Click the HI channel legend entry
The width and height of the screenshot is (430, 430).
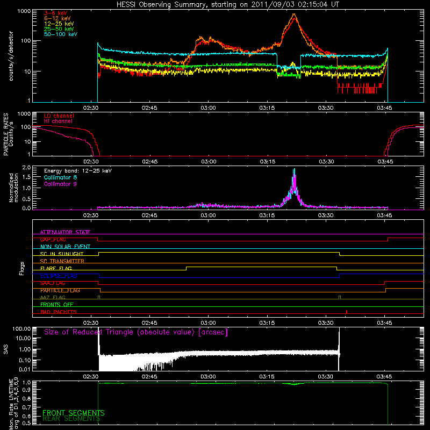pos(59,121)
